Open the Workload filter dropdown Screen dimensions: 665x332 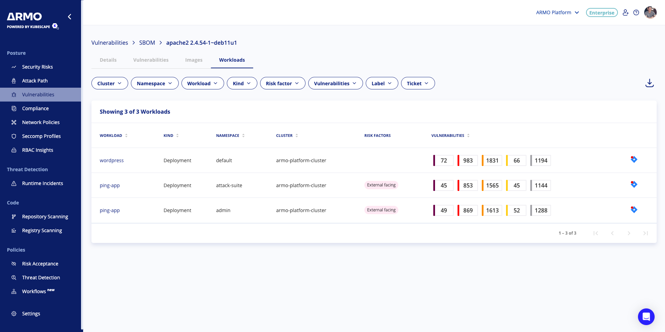pyautogui.click(x=203, y=83)
